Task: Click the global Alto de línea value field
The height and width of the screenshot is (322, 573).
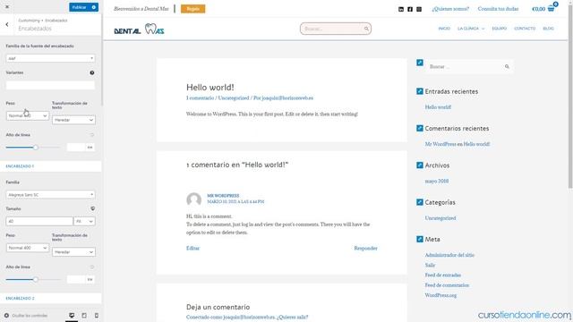Action: (76, 147)
